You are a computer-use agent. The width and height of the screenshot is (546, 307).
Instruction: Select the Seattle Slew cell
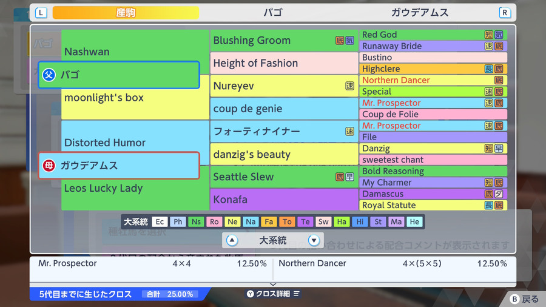coord(284,177)
